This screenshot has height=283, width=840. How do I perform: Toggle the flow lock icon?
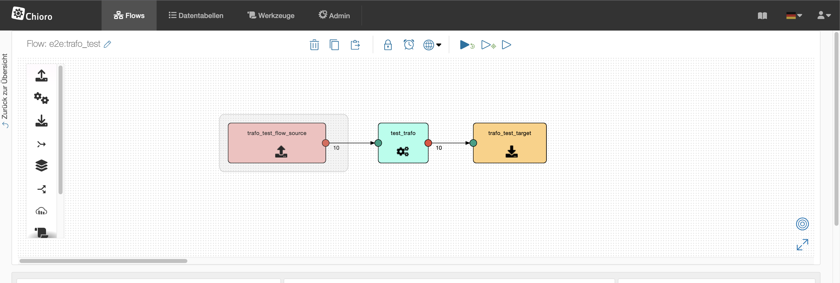[x=388, y=45]
